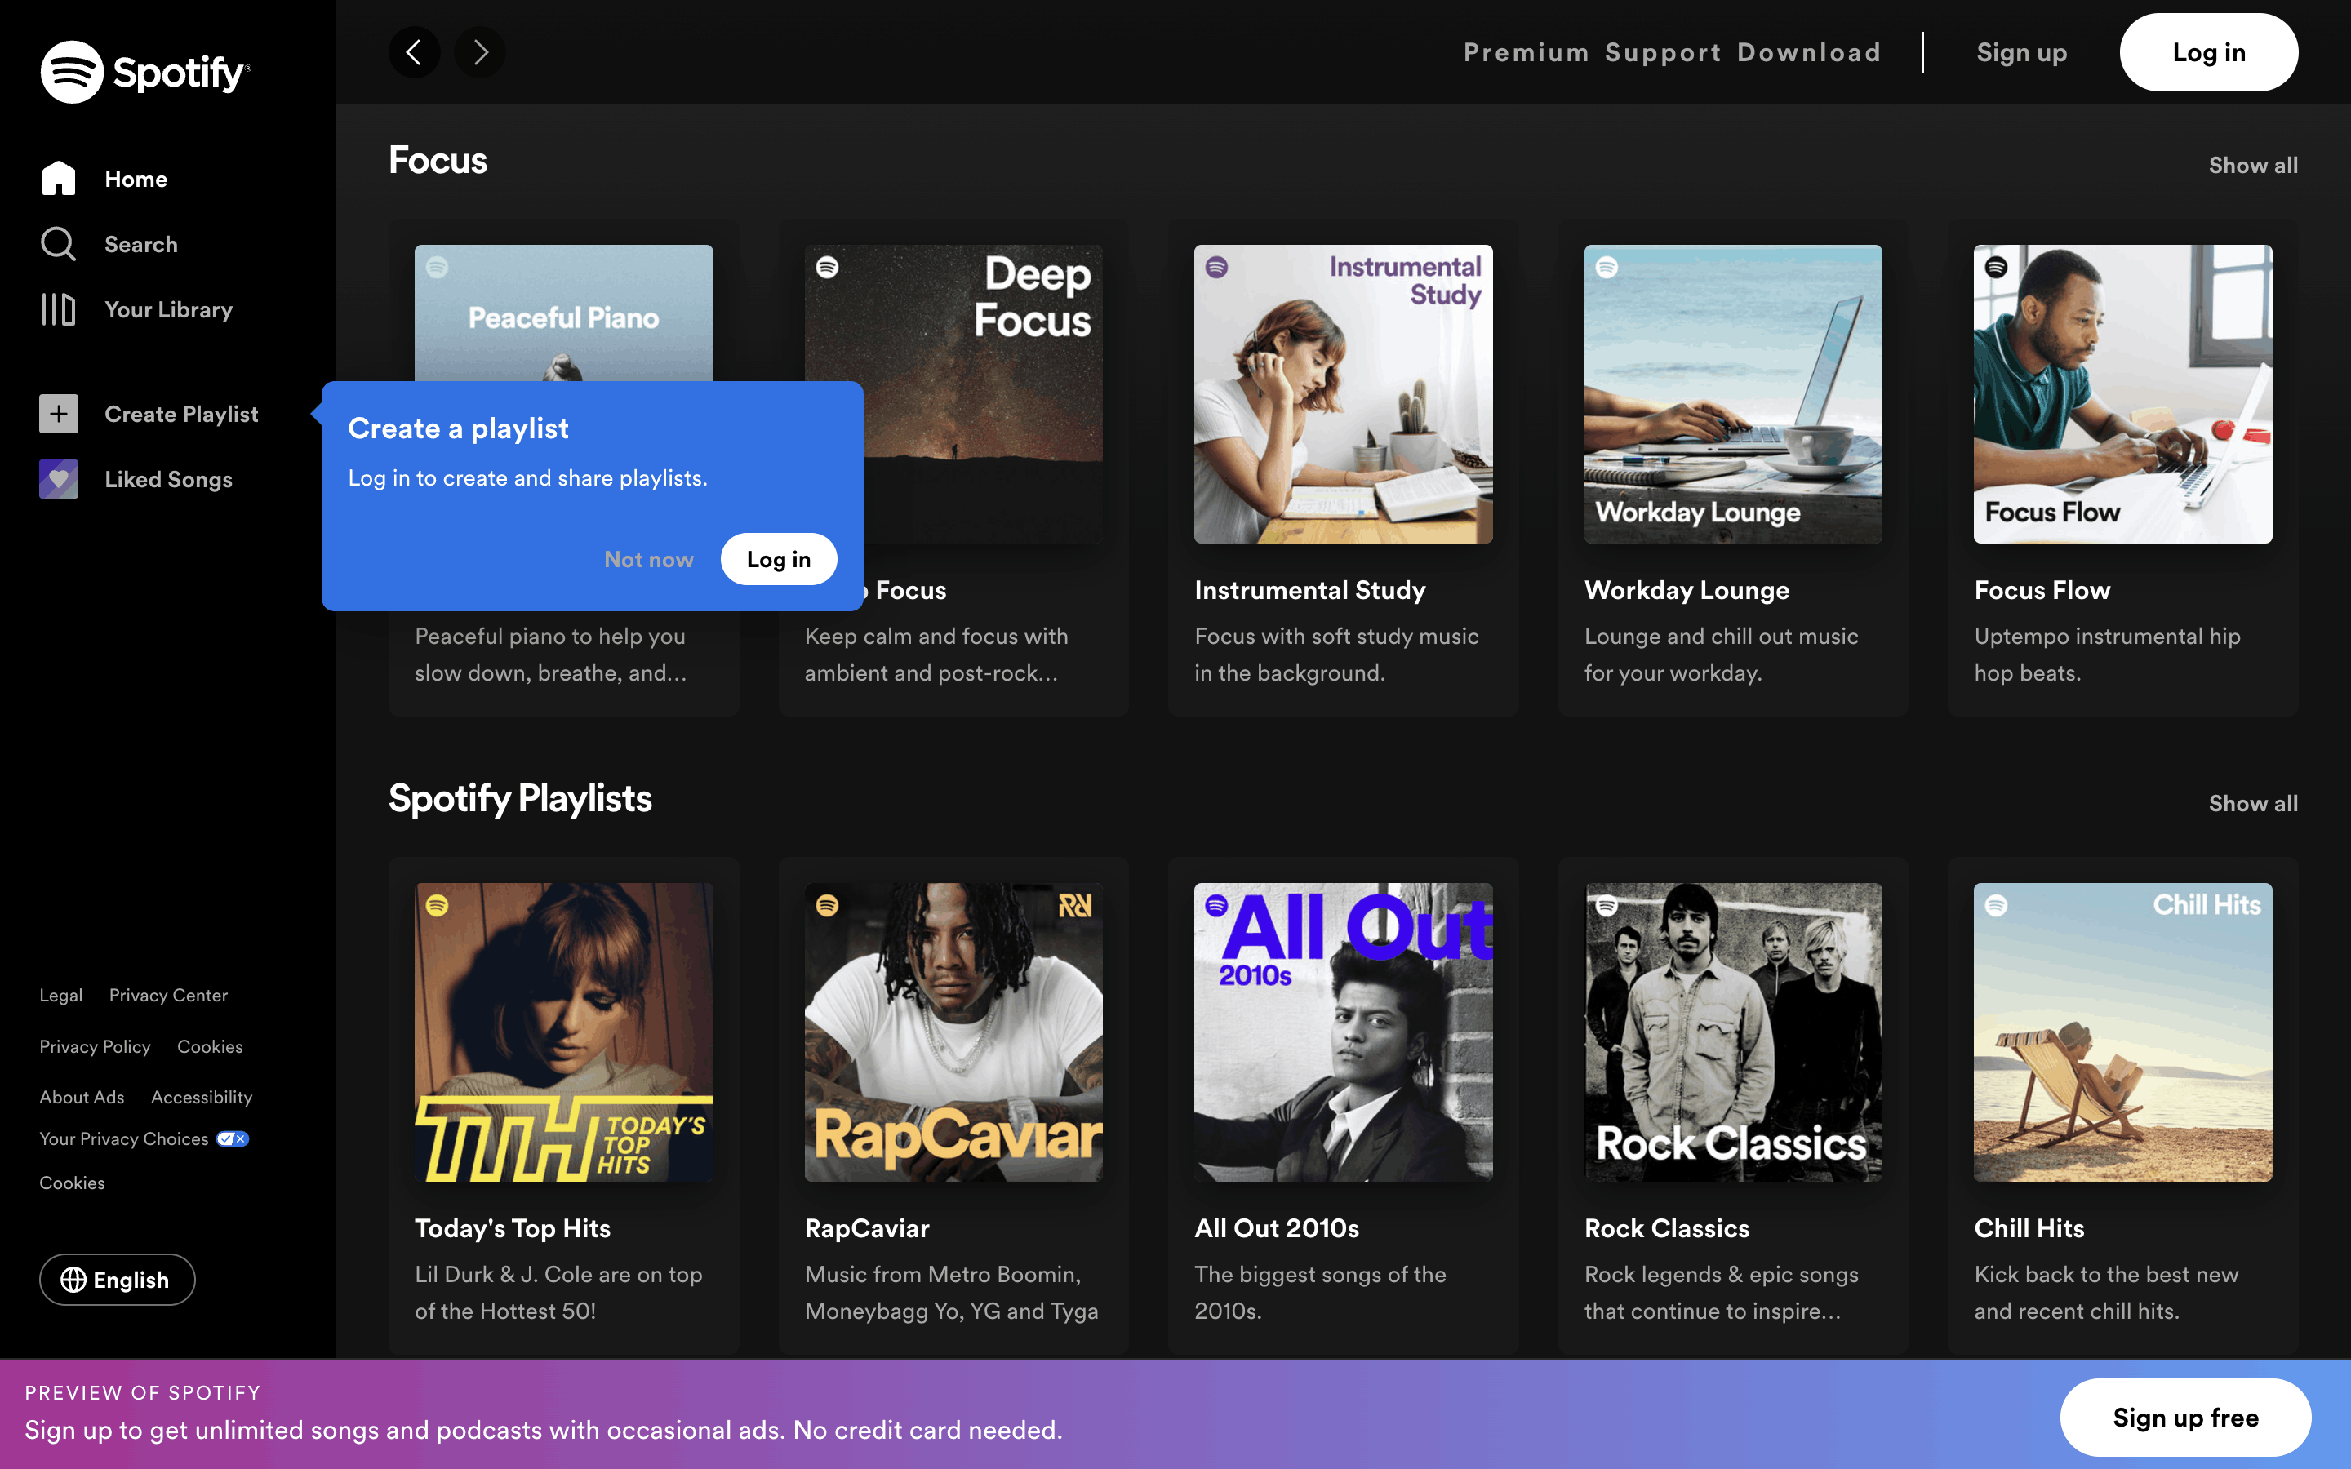Open the All Out 2010s cover

click(1343, 1032)
